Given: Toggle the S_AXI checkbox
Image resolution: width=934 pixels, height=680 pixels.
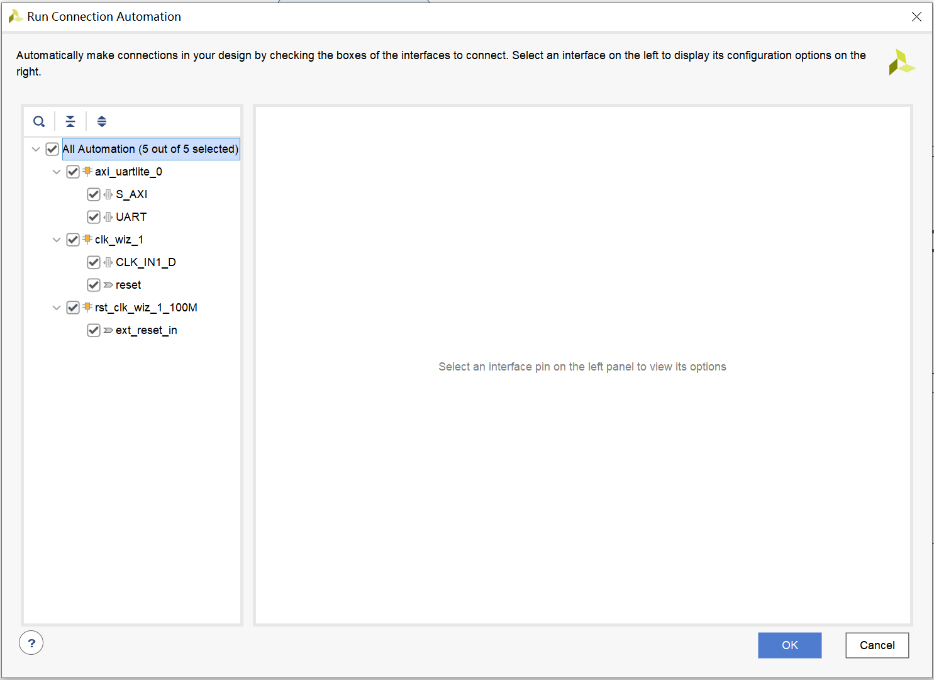Looking at the screenshot, I should coord(94,194).
